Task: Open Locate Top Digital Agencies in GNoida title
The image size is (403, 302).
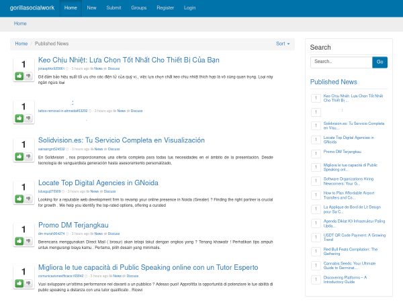Action: pyautogui.click(x=98, y=183)
